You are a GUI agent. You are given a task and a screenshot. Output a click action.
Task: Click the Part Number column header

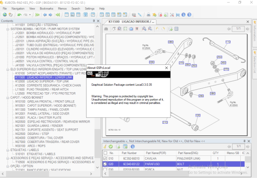pyautogui.click(x=129, y=153)
